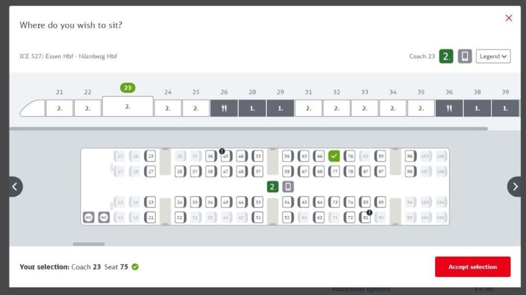526x295 pixels.
Task: Select coach 26 restaurant car
Action: (x=224, y=108)
